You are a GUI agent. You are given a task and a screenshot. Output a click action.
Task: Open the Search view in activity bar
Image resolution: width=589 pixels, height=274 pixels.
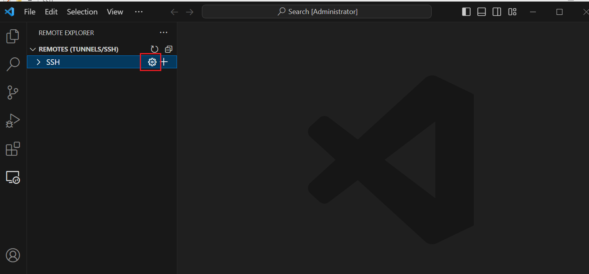[x=13, y=64]
